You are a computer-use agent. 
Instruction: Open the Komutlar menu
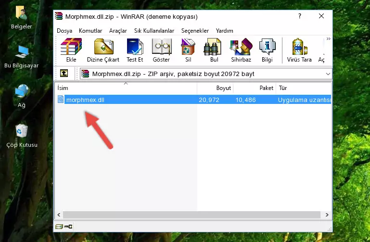[x=90, y=31]
